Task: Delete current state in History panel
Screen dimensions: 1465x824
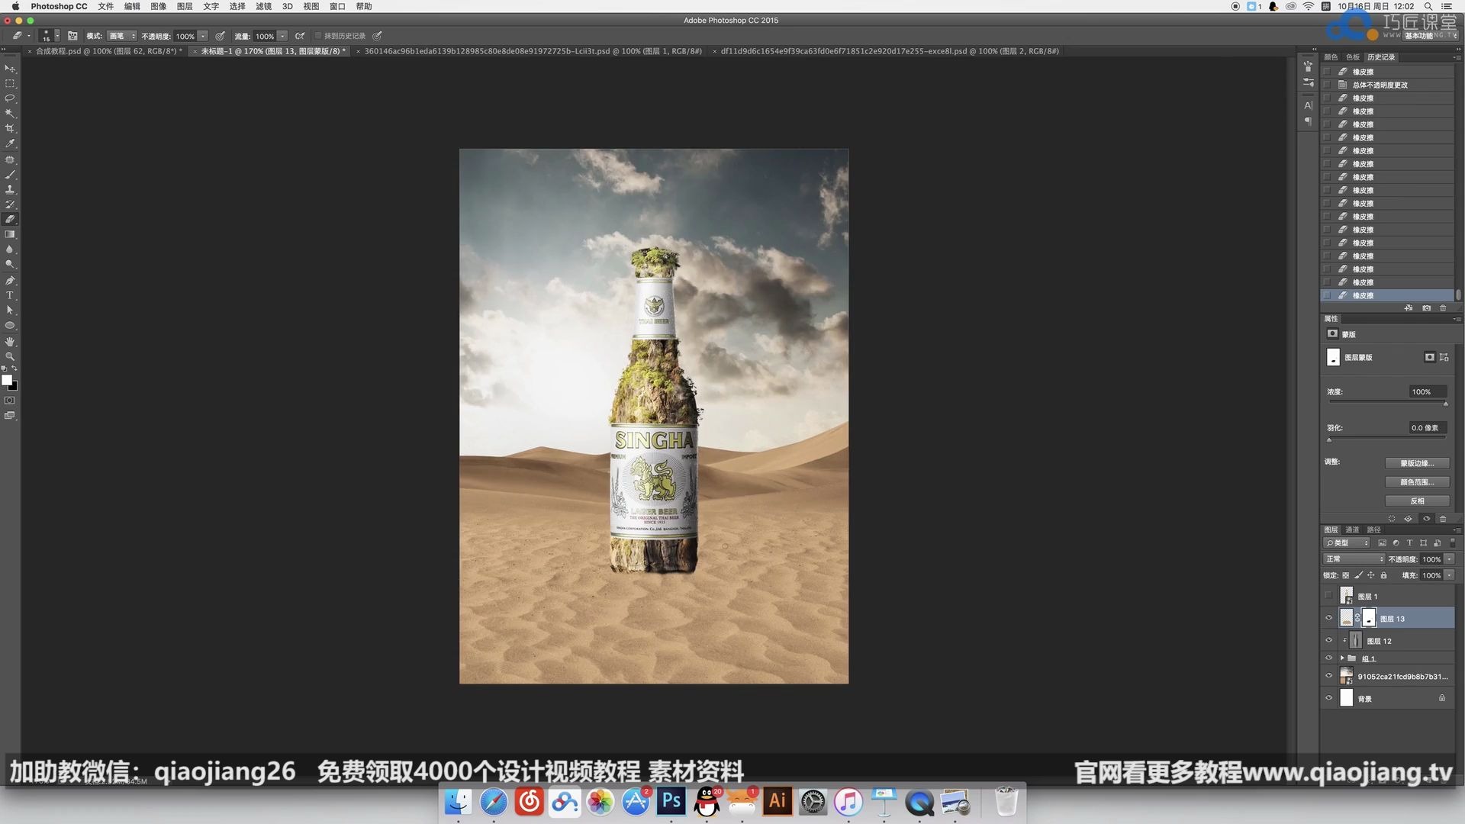Action: [1443, 308]
